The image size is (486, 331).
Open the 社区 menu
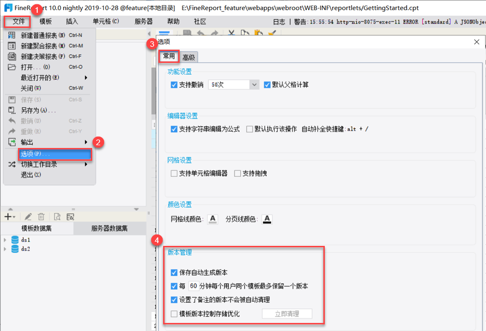pos(200,21)
